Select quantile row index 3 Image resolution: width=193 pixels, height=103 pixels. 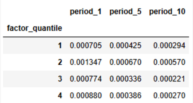click(x=60, y=79)
